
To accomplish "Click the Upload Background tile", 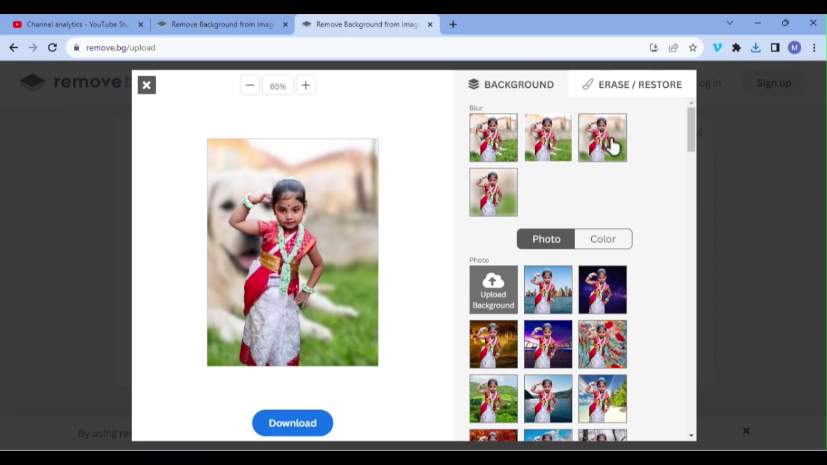I will (x=493, y=290).
